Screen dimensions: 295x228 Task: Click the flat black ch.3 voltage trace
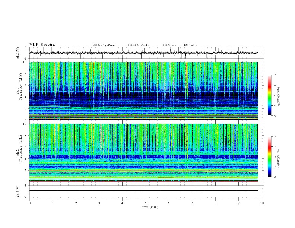[143, 191]
